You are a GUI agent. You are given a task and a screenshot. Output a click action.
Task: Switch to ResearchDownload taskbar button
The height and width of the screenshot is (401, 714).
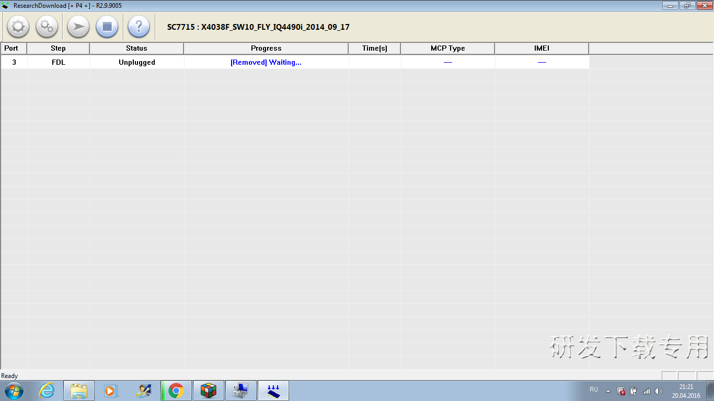coord(273,391)
